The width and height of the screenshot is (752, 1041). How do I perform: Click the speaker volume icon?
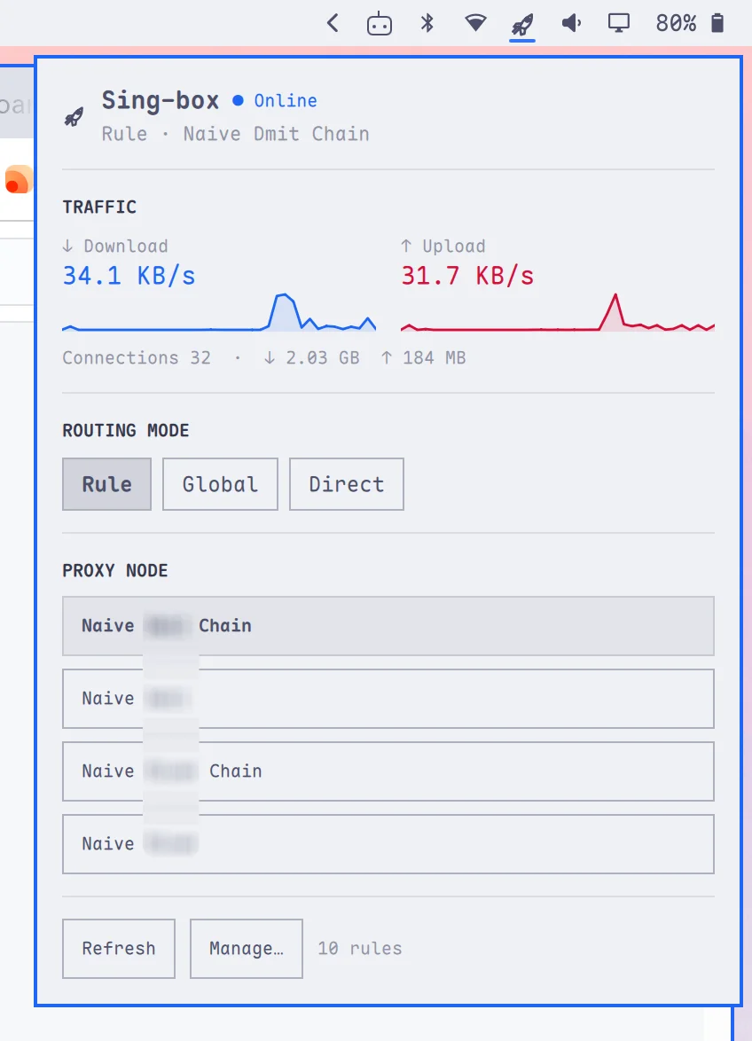click(571, 24)
